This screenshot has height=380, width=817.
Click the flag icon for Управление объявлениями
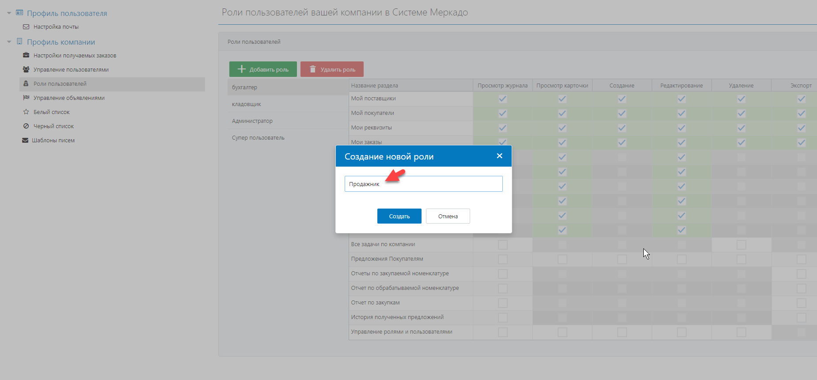point(26,98)
